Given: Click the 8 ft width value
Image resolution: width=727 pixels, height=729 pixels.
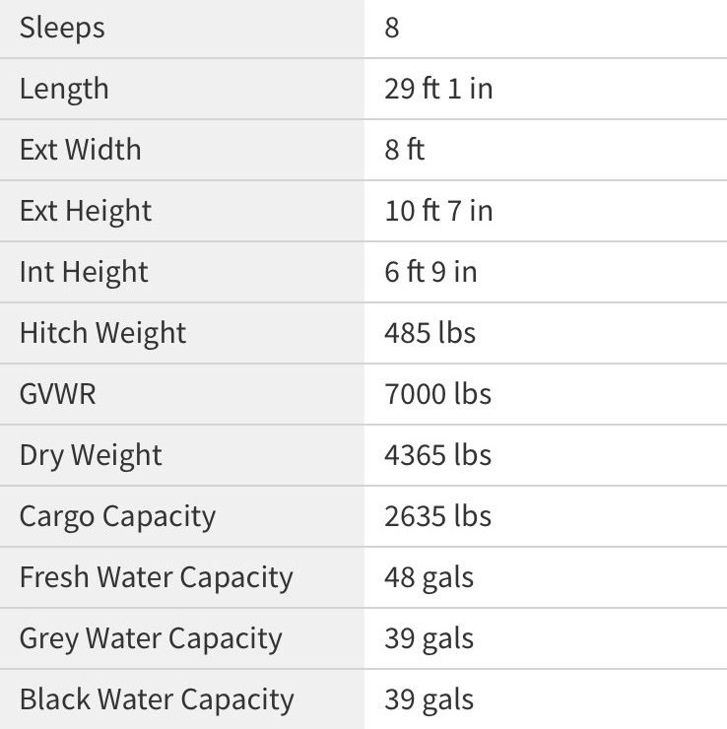Looking at the screenshot, I should point(405,150).
